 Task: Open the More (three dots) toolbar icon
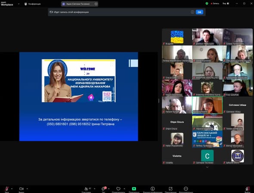(x=186, y=189)
